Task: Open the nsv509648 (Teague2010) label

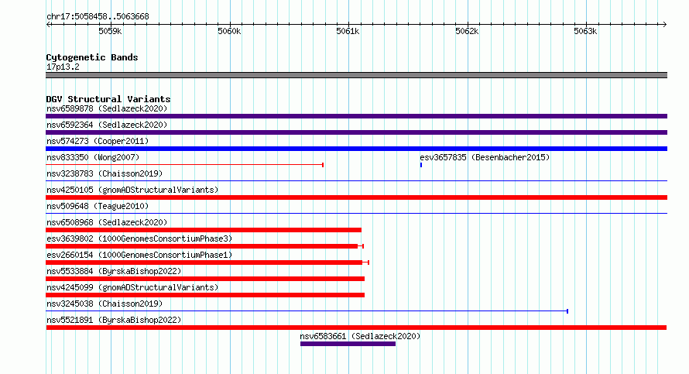Action: [x=98, y=206]
